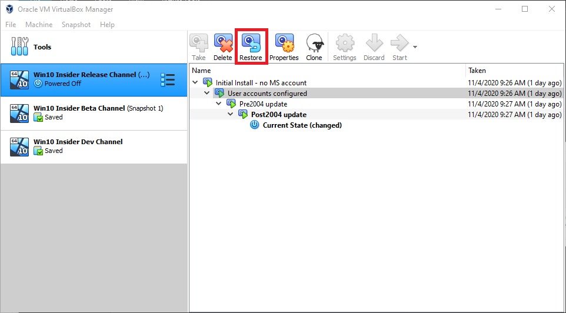Open the Snapshot menu

tap(76, 25)
